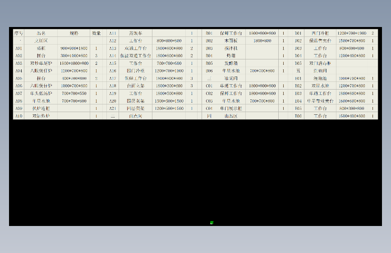Select the 1800*1000*800 spec cell

[74, 63]
